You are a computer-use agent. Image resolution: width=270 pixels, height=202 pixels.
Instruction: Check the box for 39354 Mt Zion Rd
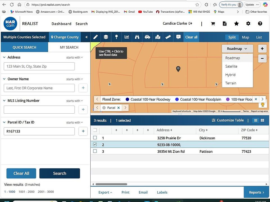point(95,151)
